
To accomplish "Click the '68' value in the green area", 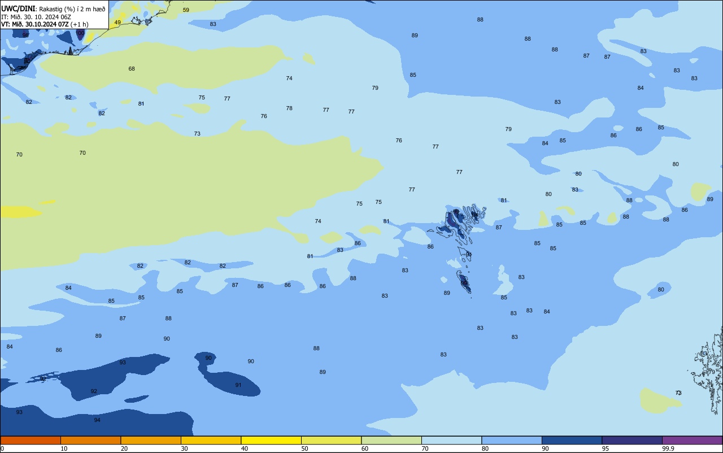I will pyautogui.click(x=132, y=69).
